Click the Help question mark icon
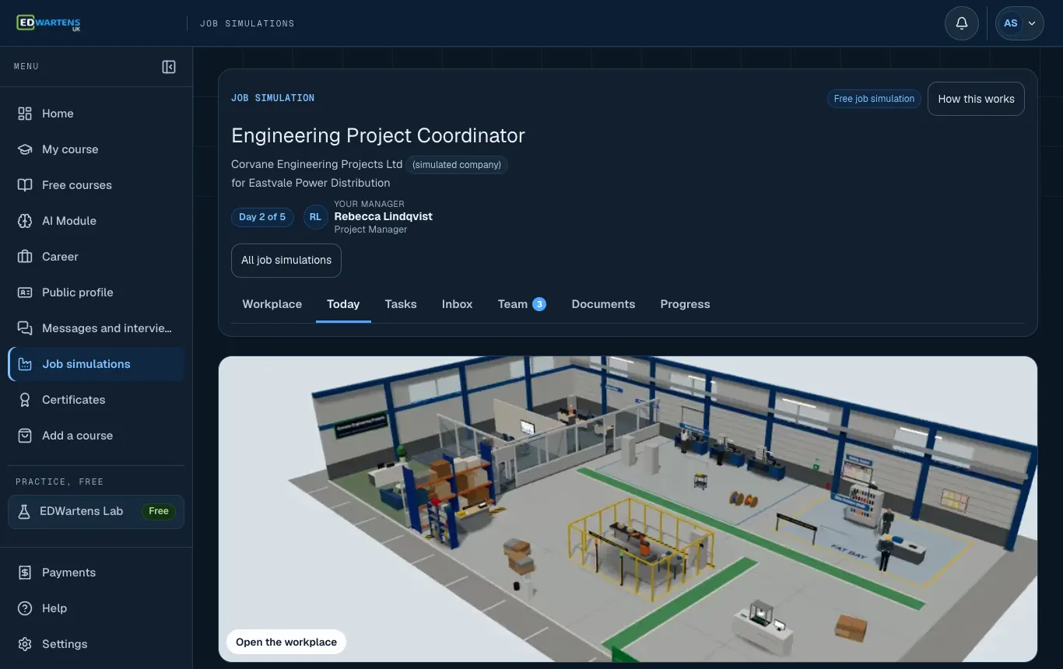The width and height of the screenshot is (1063, 669). [x=25, y=608]
